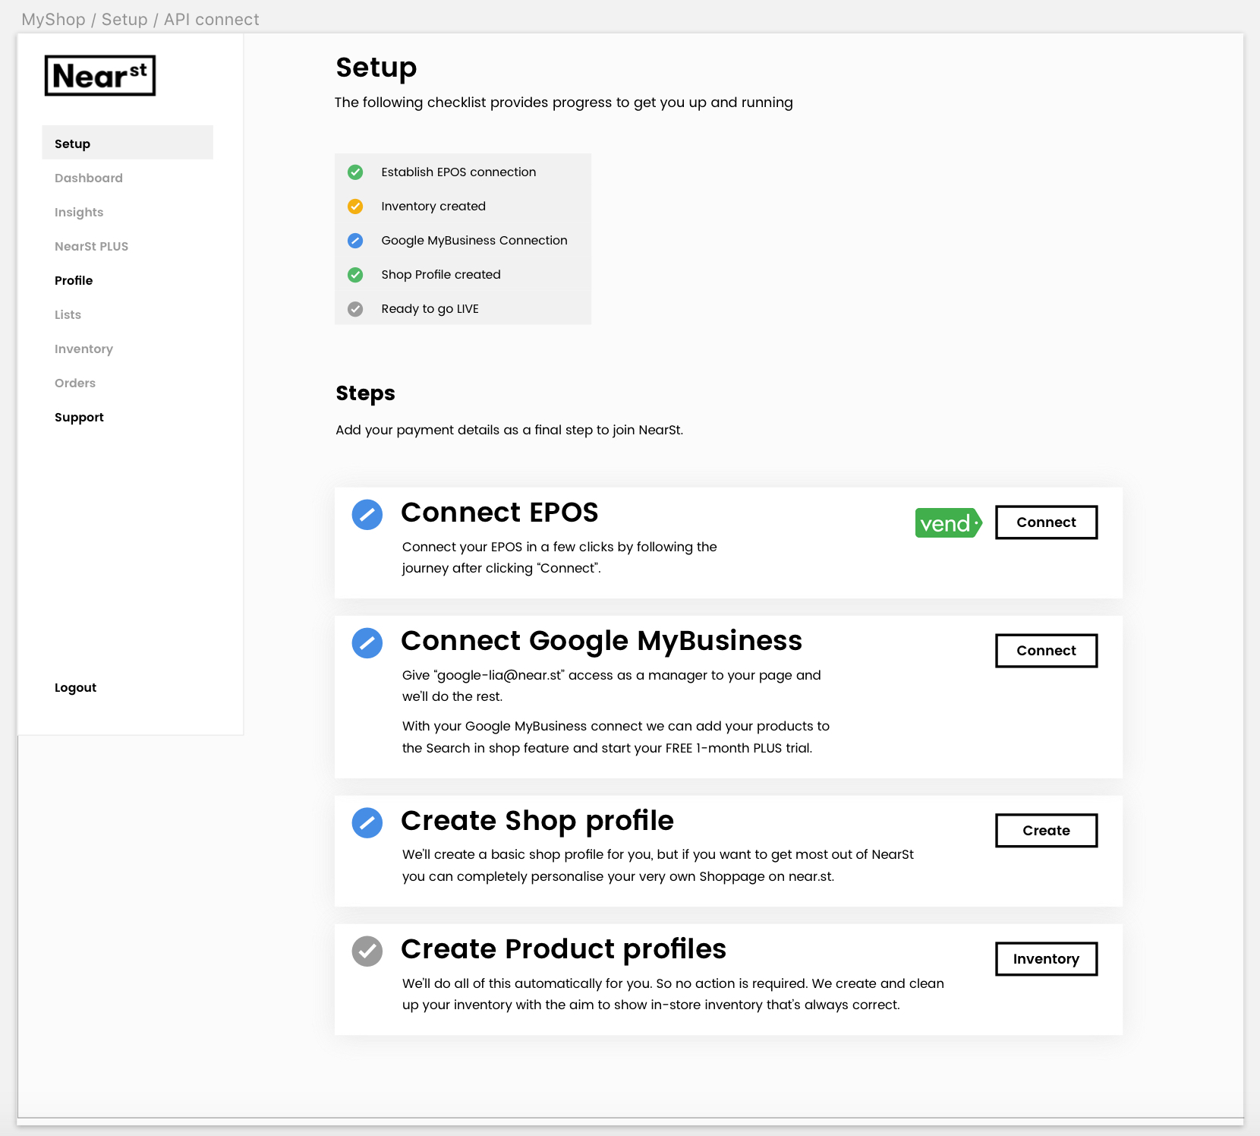Click blue status icon beside Connect EPOS

[367, 515]
